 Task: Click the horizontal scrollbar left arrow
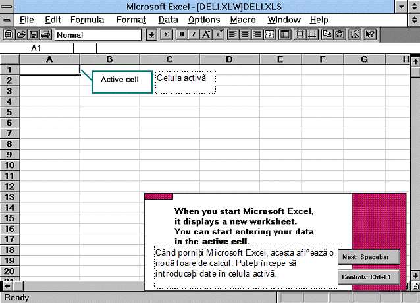coord(7,286)
